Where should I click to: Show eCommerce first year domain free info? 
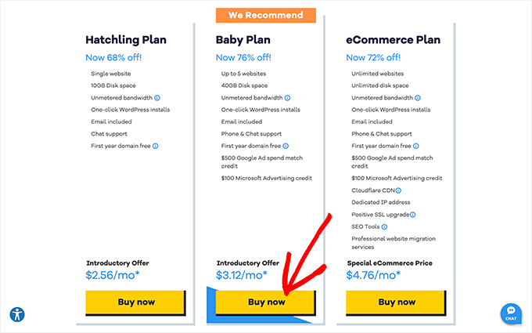point(417,146)
